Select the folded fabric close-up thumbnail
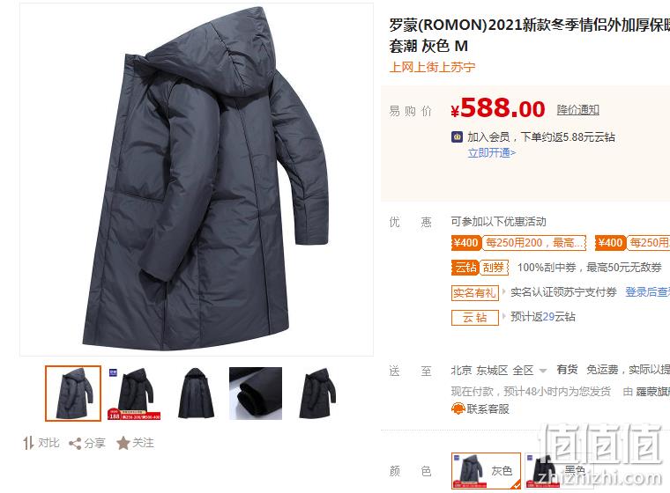Image resolution: width=670 pixels, height=493 pixels. point(256,394)
